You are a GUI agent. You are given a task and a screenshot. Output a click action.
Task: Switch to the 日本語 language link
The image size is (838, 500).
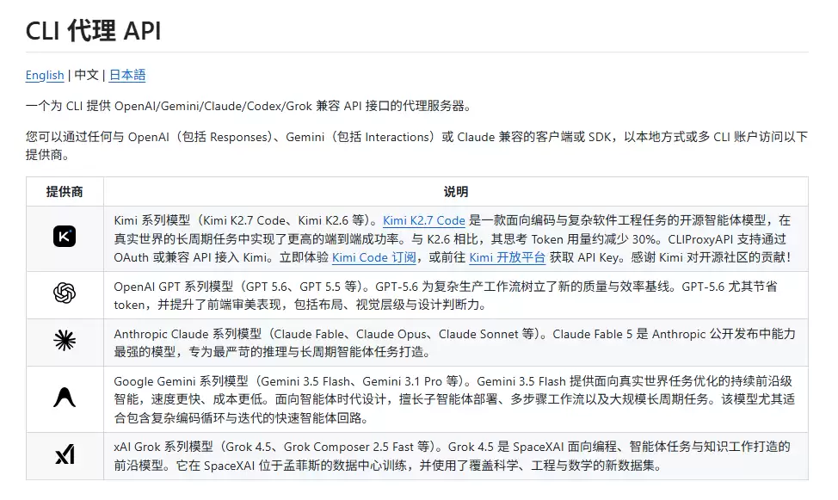(127, 76)
